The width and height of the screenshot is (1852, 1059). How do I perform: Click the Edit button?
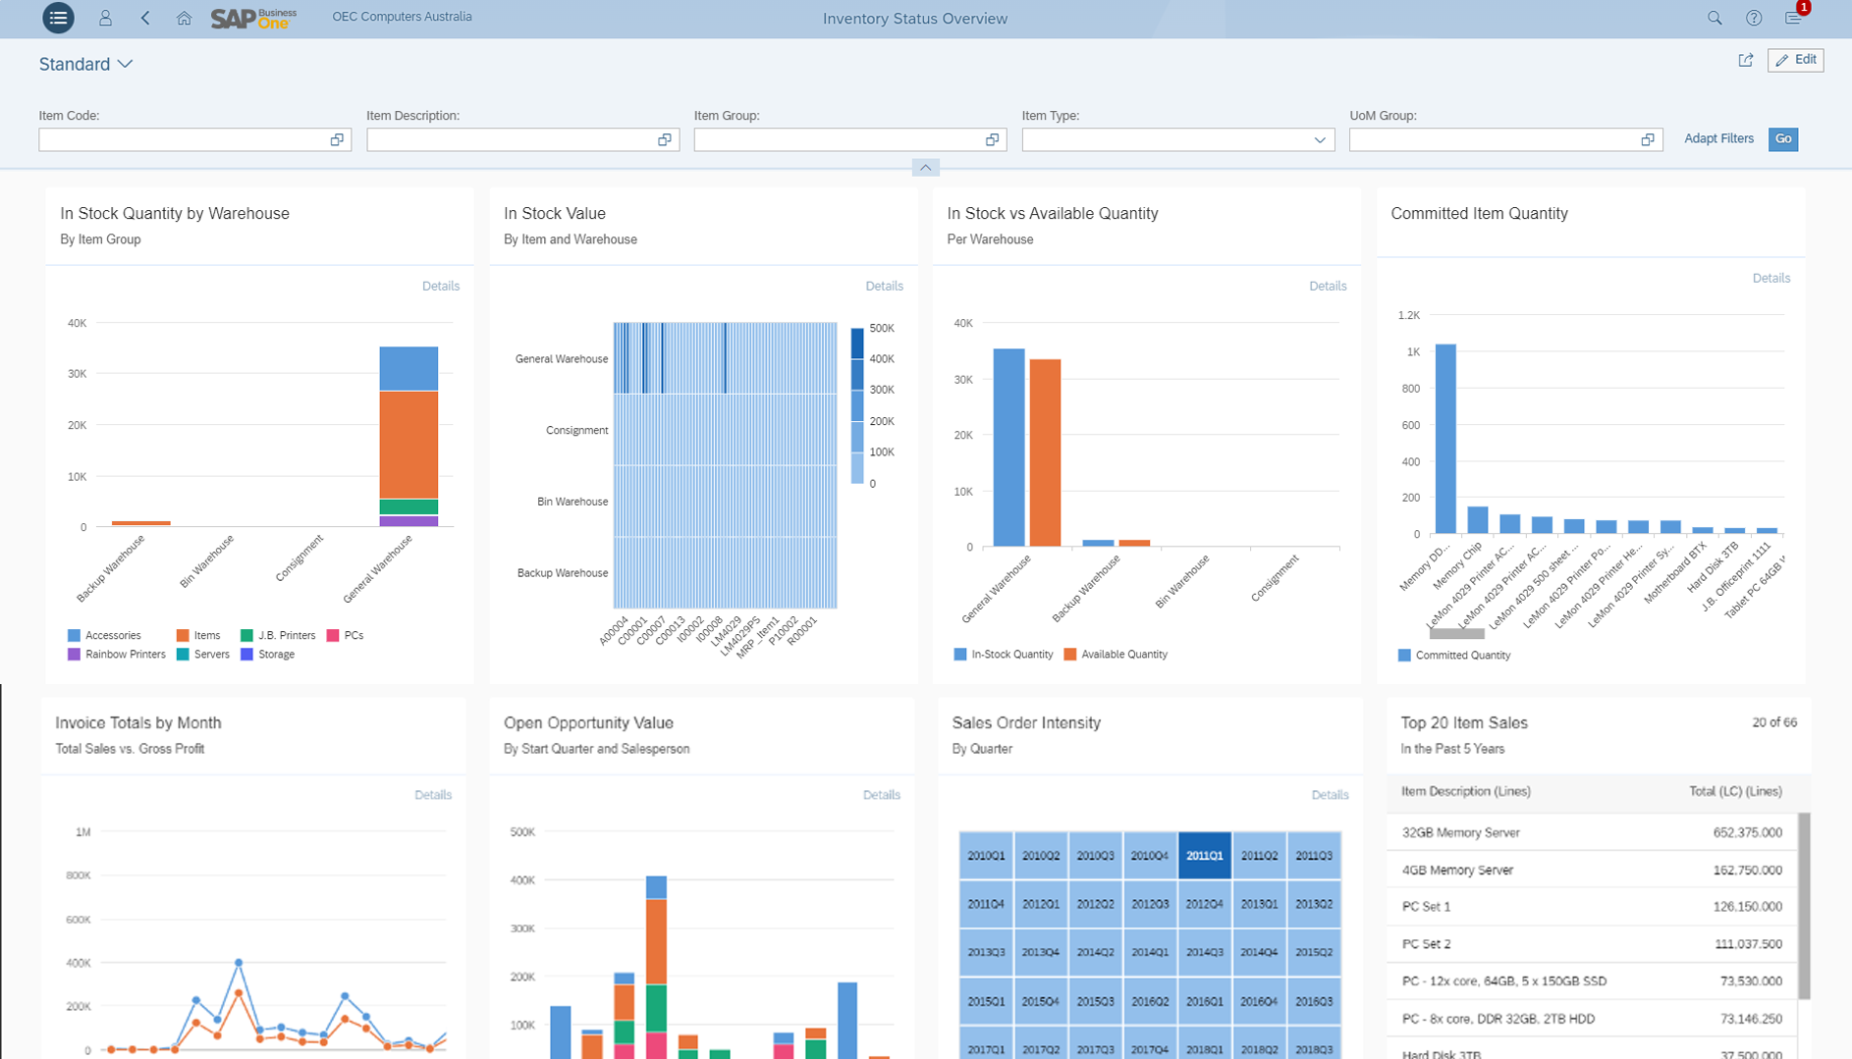point(1795,60)
